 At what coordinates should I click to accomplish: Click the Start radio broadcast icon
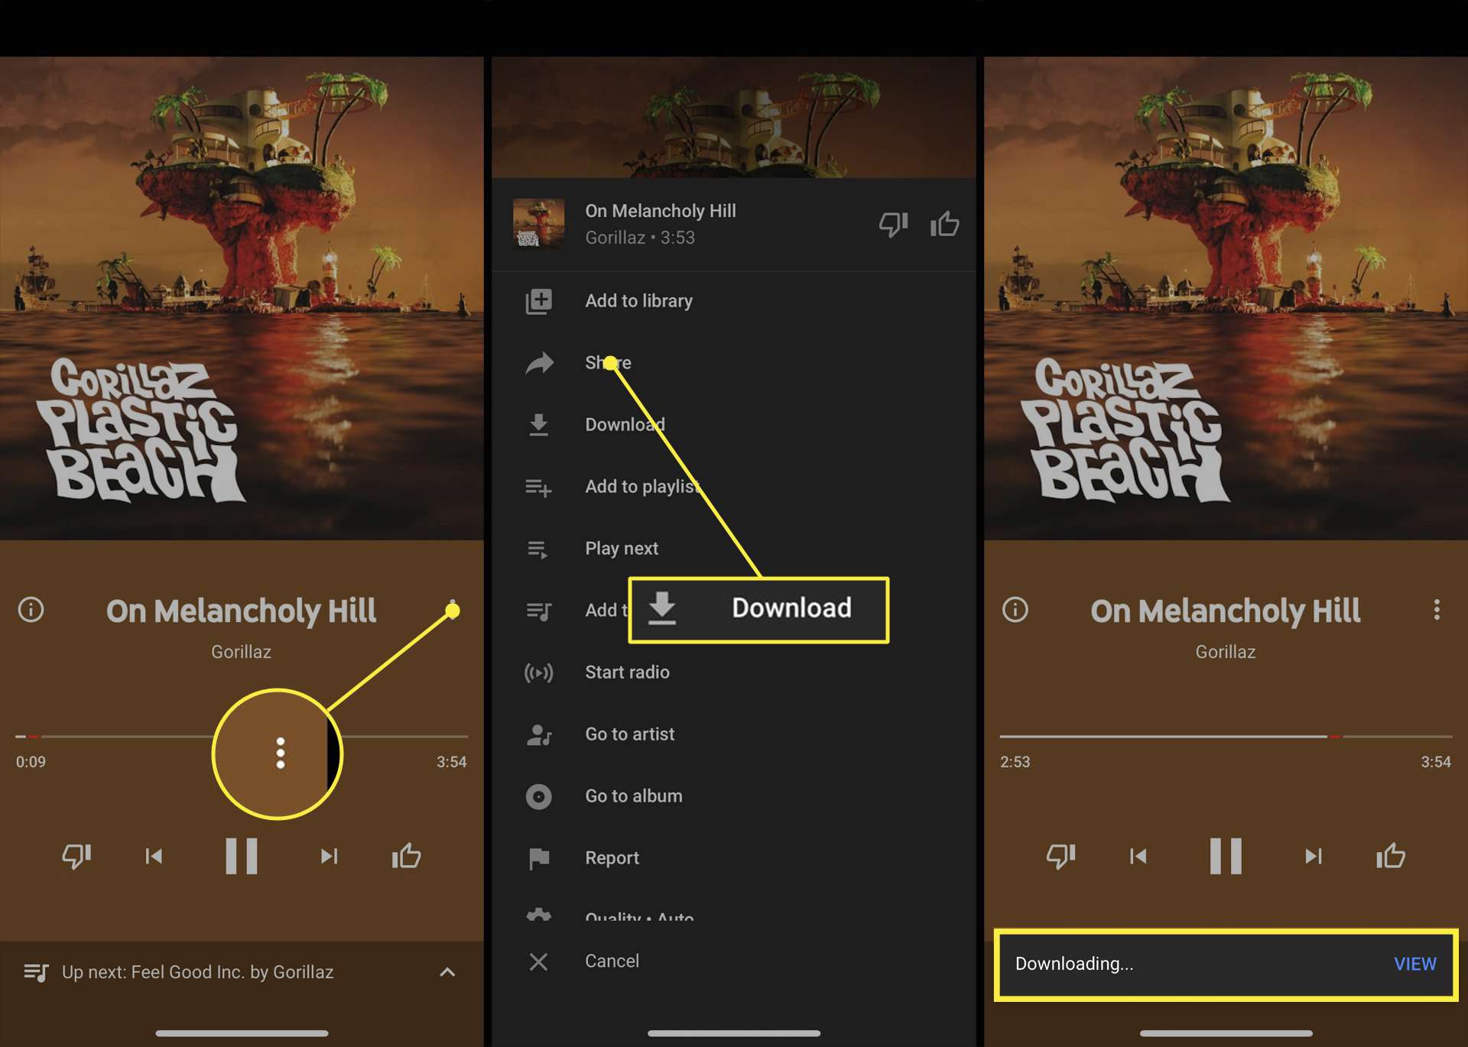538,673
